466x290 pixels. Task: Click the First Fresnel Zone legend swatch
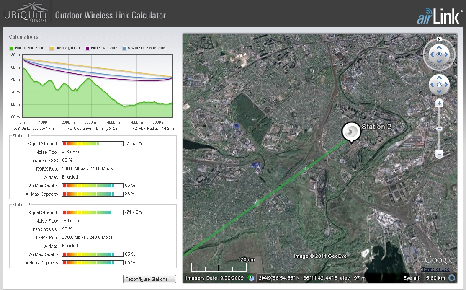click(88, 48)
